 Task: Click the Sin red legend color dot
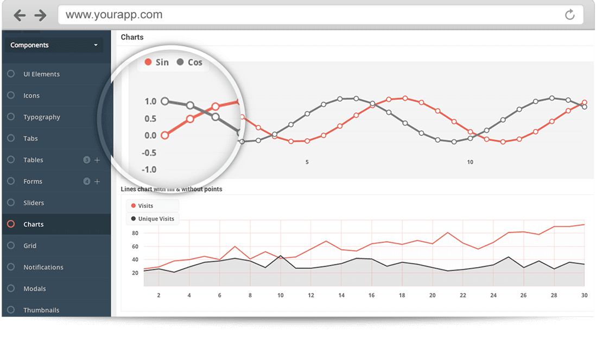click(148, 62)
